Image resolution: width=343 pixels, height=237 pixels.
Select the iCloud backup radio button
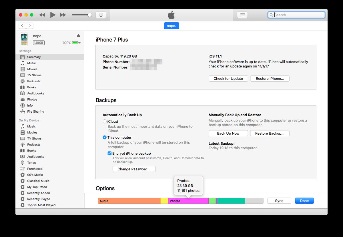(x=105, y=122)
